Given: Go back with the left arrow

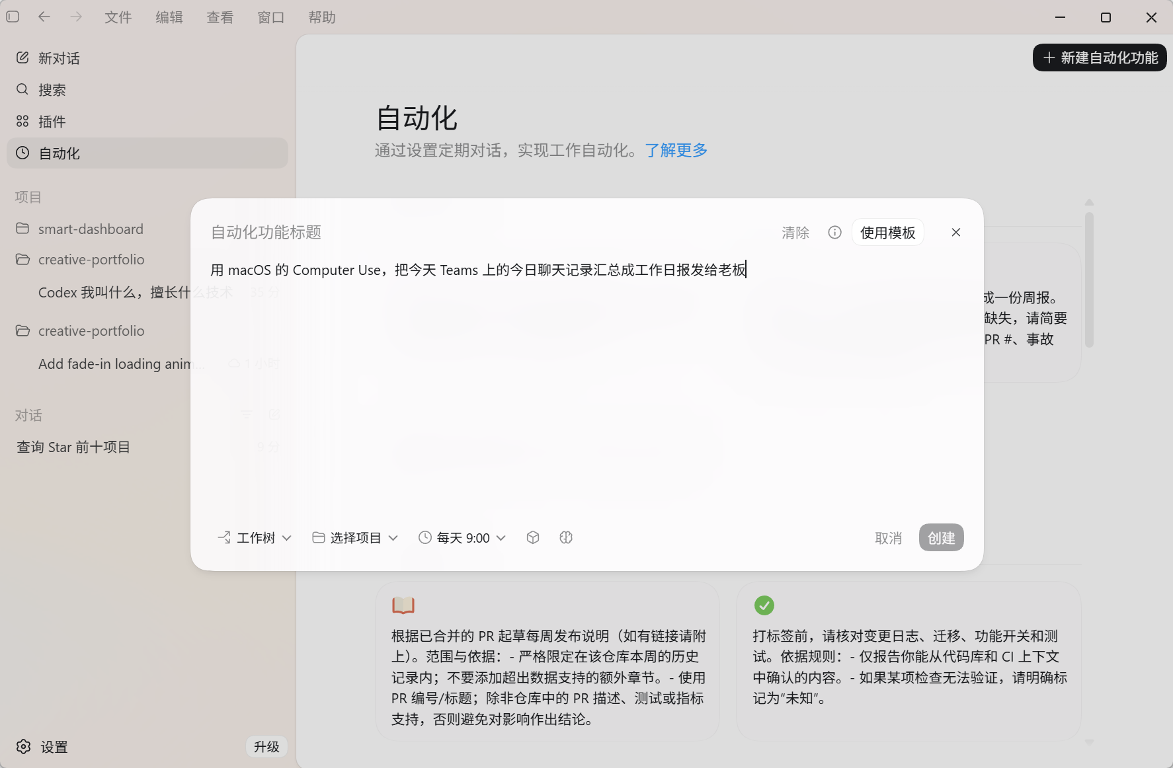Looking at the screenshot, I should coord(44,17).
